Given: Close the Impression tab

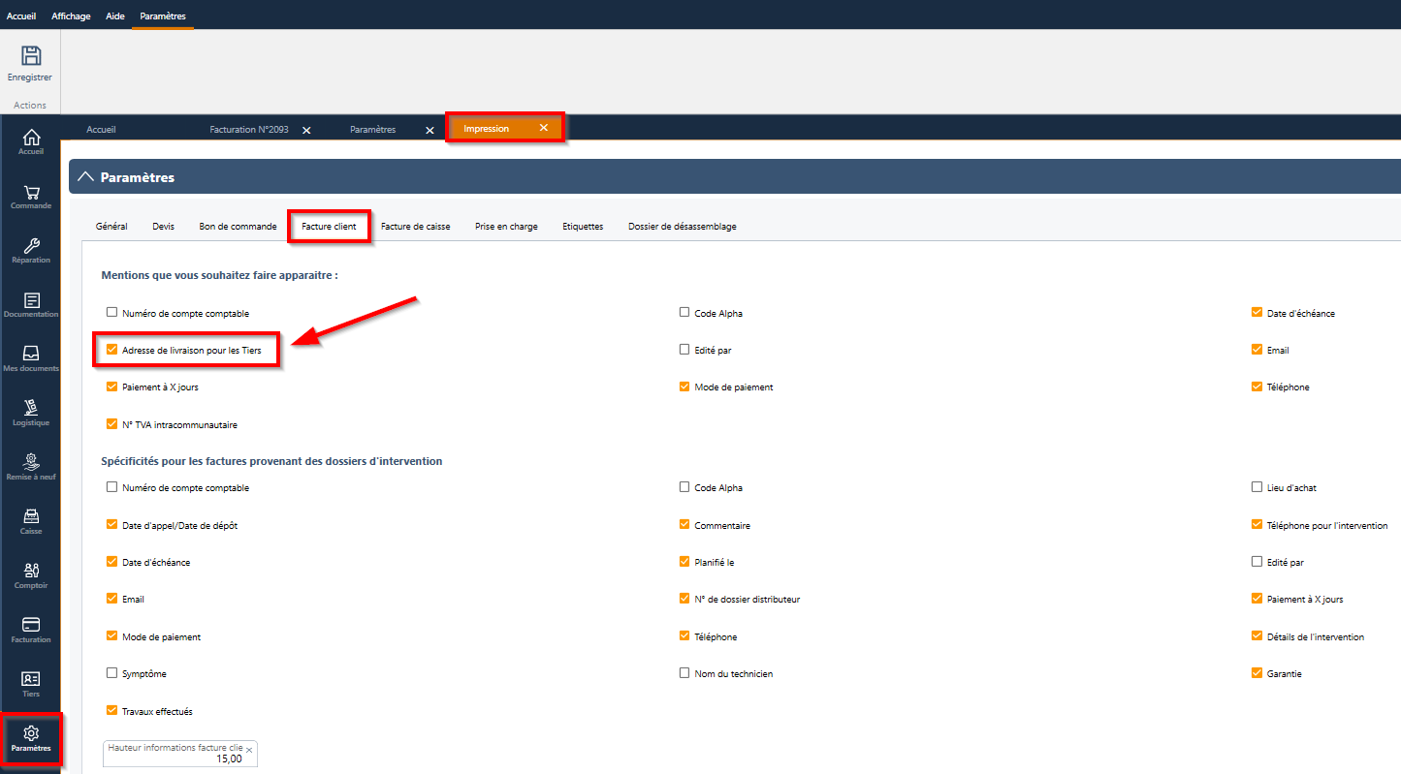Looking at the screenshot, I should [x=544, y=128].
